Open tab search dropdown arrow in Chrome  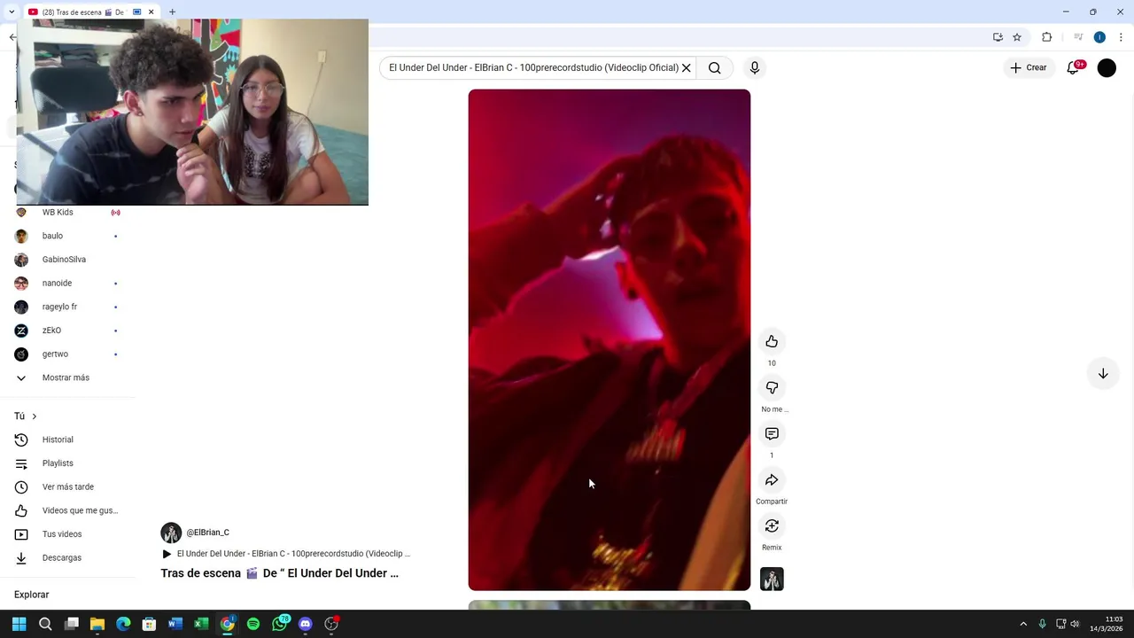coord(12,12)
